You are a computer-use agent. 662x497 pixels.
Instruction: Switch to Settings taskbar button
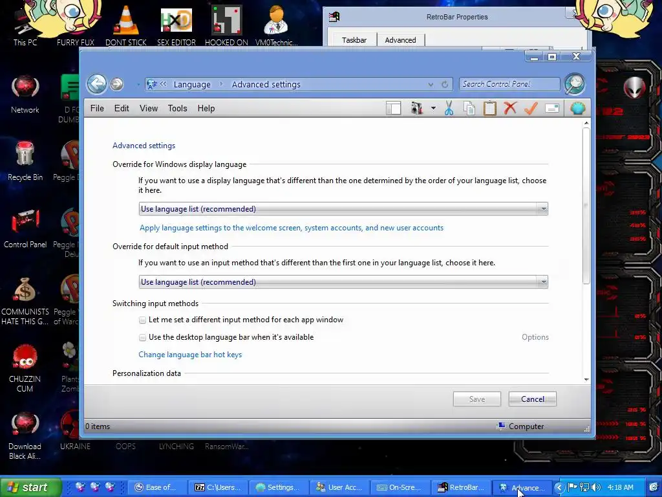coord(279,487)
